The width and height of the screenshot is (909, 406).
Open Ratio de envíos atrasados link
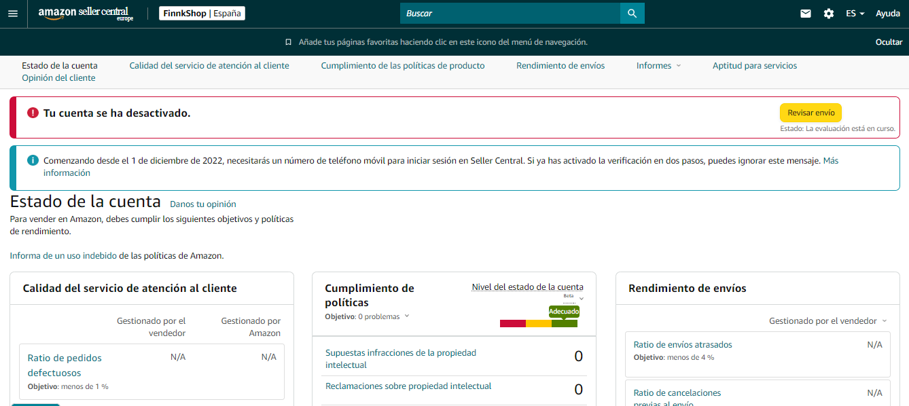coord(683,345)
